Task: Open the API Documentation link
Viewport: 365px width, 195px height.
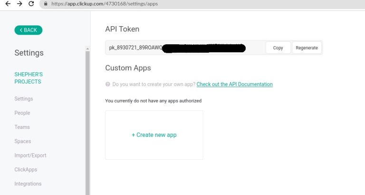Action: (x=234, y=84)
